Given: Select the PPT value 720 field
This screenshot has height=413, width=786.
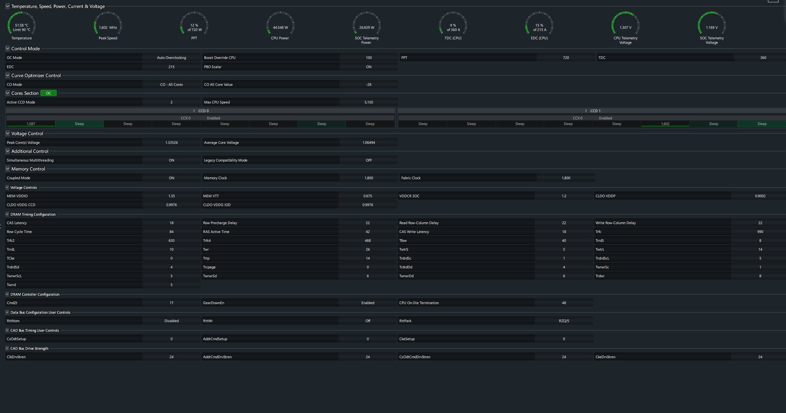Looking at the screenshot, I should pos(566,58).
